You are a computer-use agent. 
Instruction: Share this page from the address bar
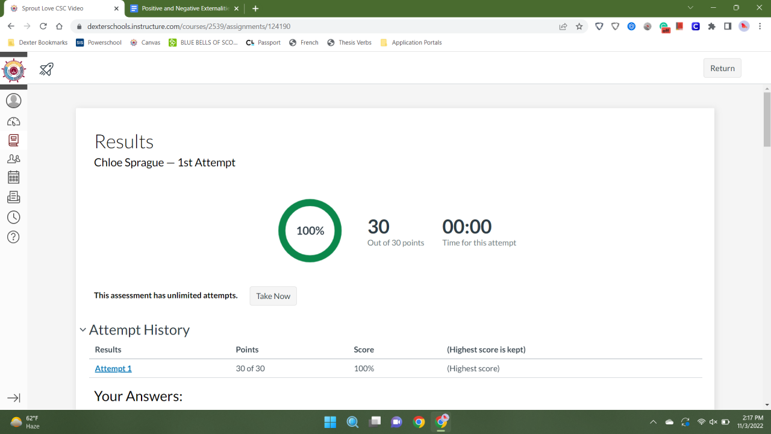click(563, 27)
